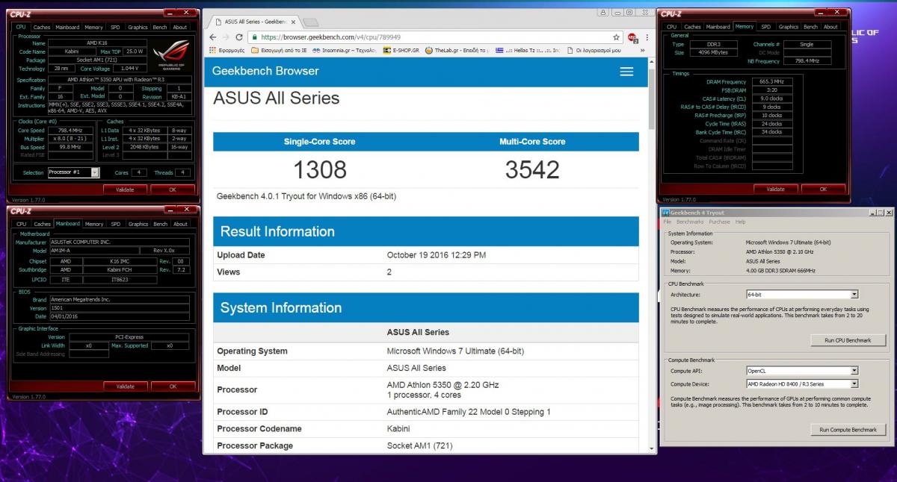
Task: Open the E-SHOP.GR bookmark
Action: click(x=401, y=50)
